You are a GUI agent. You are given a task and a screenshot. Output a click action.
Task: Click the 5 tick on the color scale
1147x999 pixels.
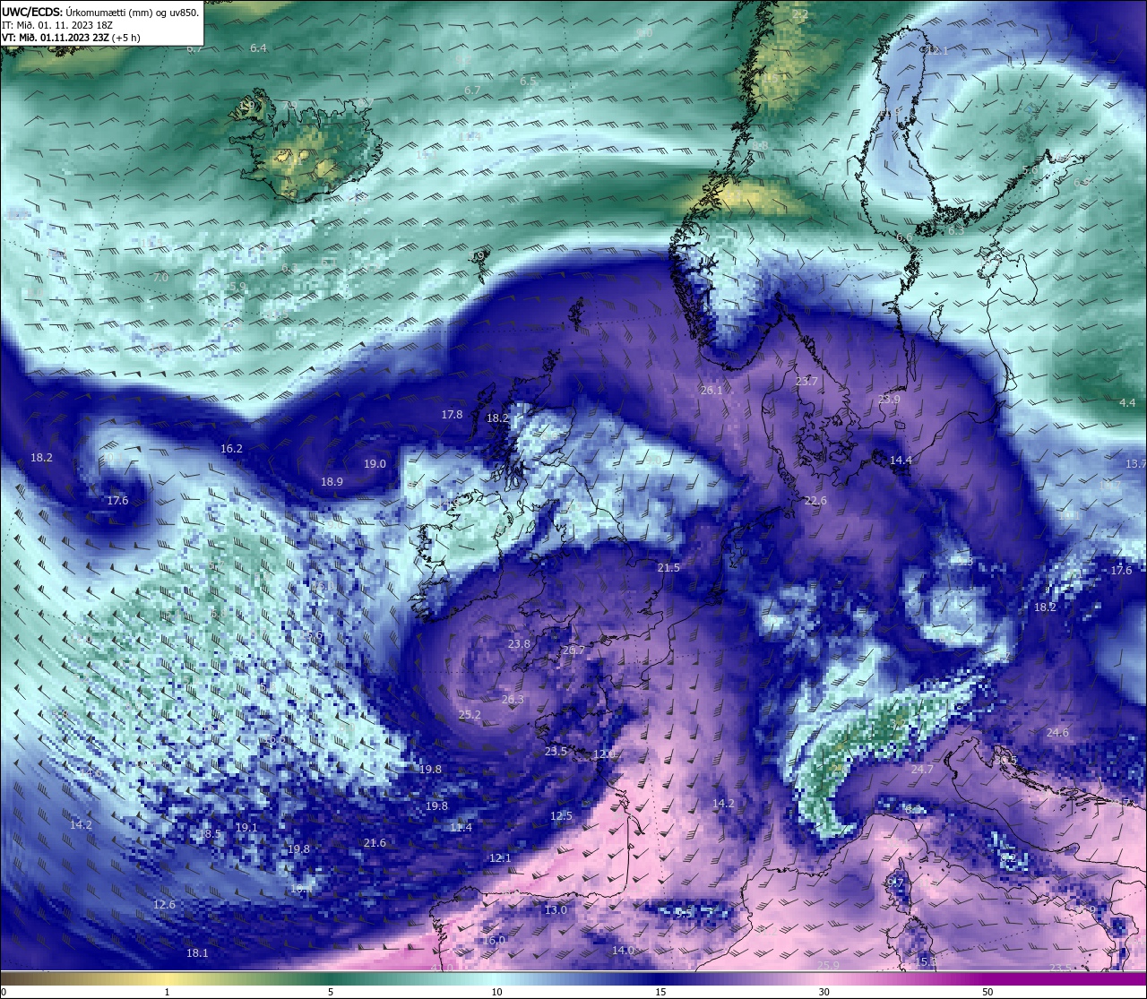331,992
